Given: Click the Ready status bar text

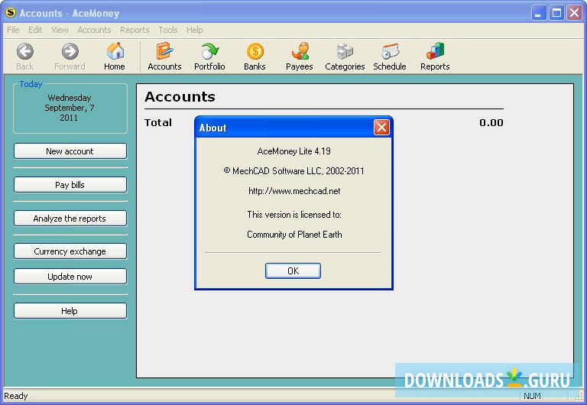Looking at the screenshot, I should click(x=16, y=396).
